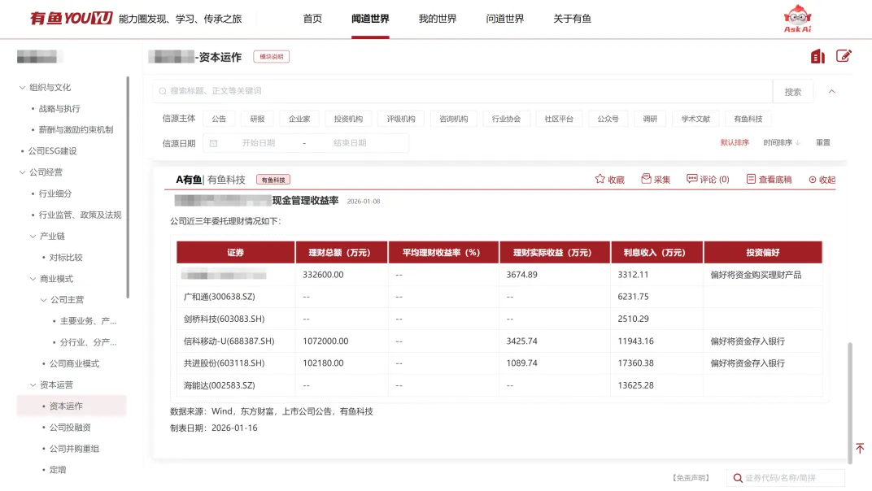872x491 pixels.
Task: Open 公司投融资 in sidebar
Action: [x=70, y=428]
